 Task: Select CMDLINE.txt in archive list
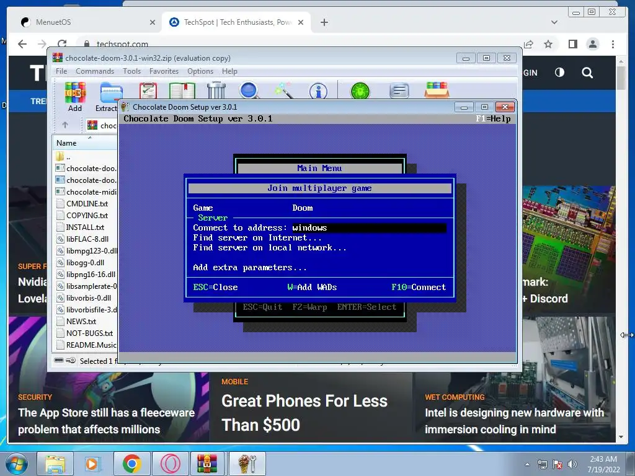87,203
